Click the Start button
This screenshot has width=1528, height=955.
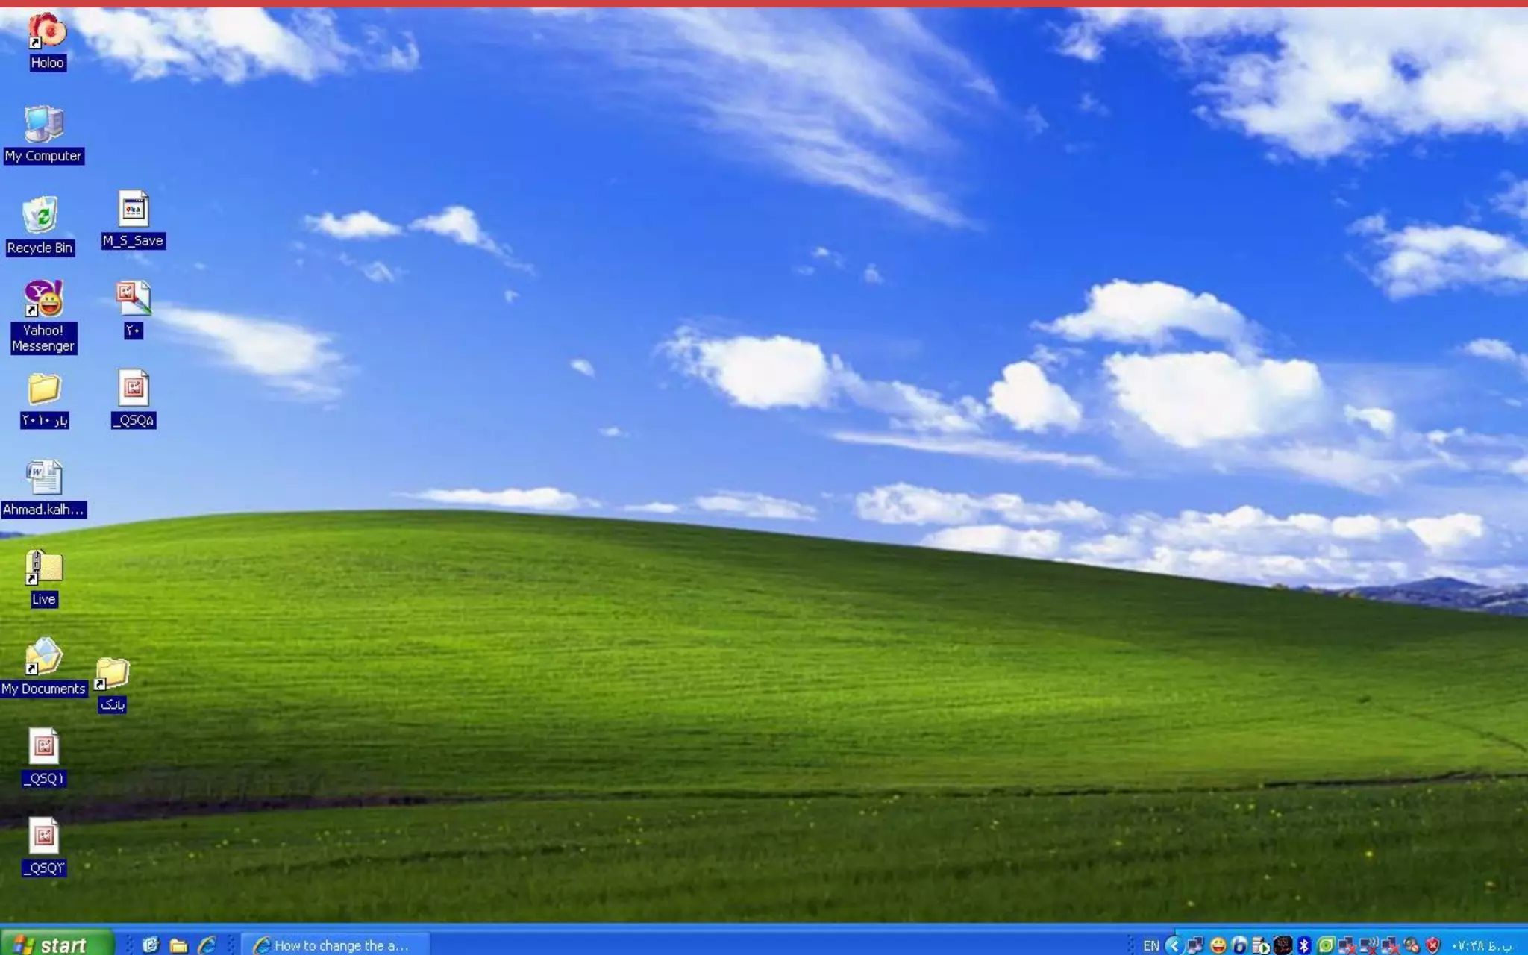click(54, 945)
